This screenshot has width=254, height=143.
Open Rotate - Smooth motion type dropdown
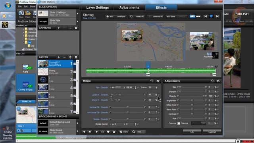click(100, 119)
